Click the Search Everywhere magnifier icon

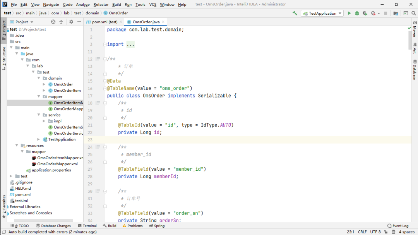point(413,13)
